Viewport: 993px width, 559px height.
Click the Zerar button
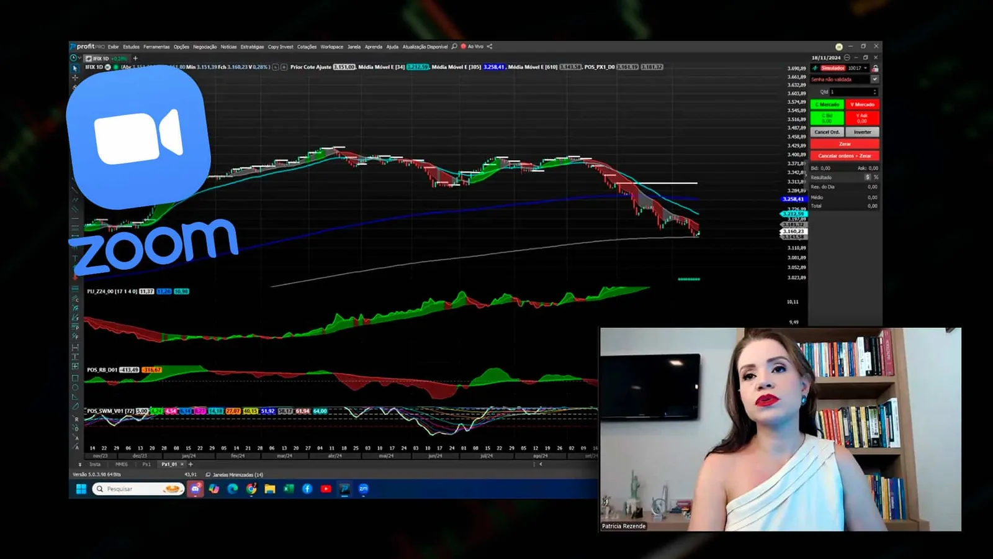[845, 143]
